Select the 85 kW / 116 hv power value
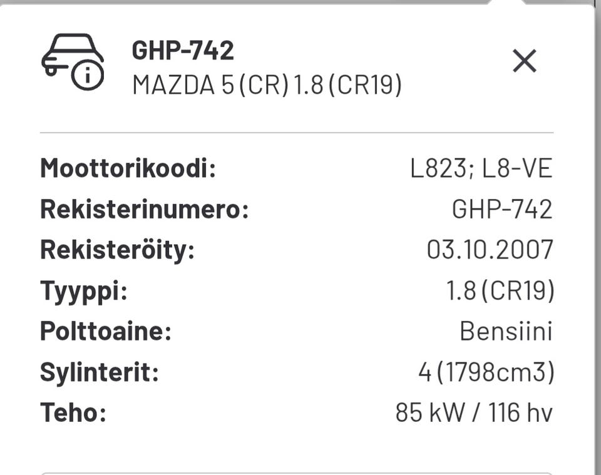This screenshot has height=475, width=601. point(474,412)
